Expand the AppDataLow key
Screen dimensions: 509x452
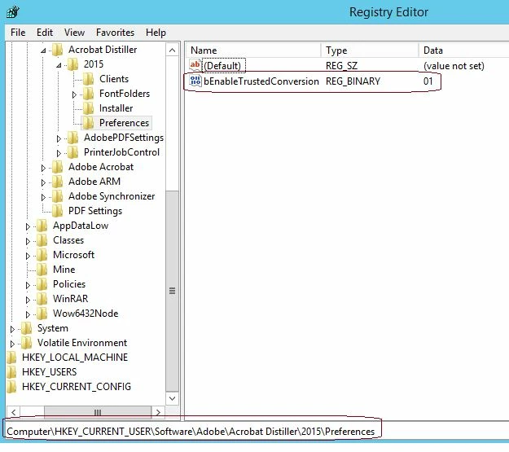[28, 226]
